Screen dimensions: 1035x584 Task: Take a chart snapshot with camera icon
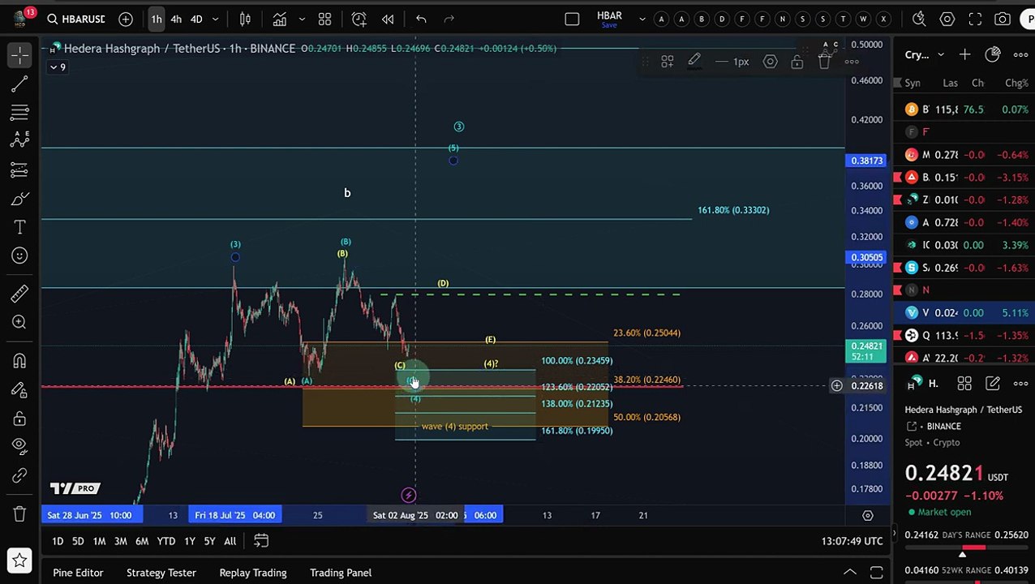tap(1003, 19)
